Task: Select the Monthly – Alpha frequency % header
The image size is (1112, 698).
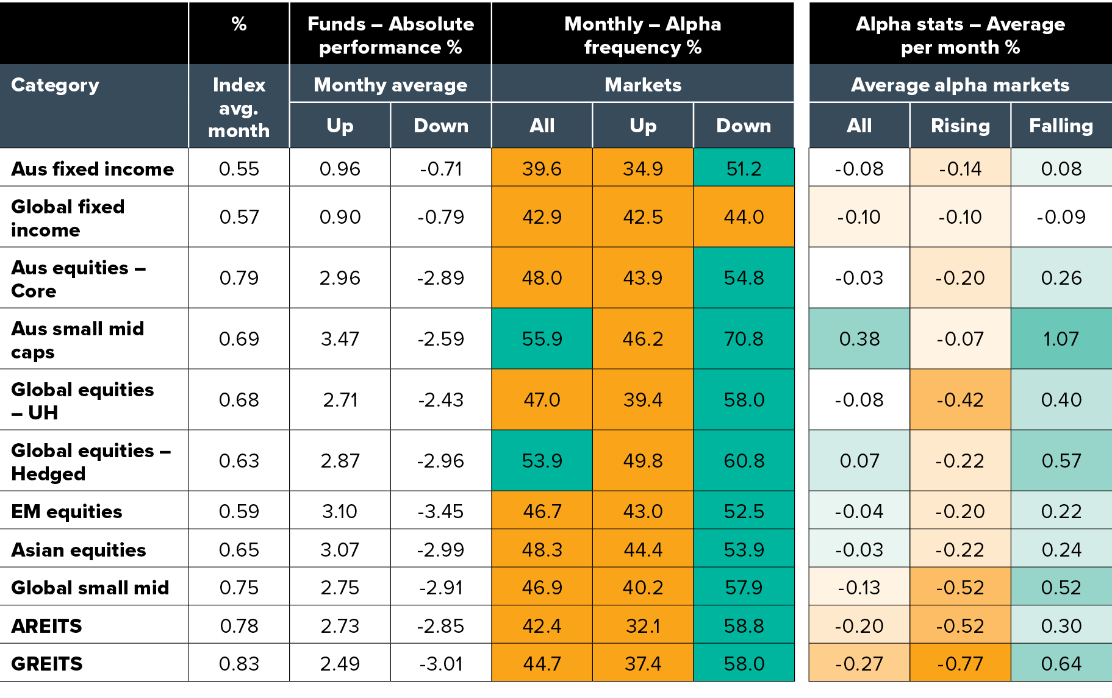Action: point(643,35)
